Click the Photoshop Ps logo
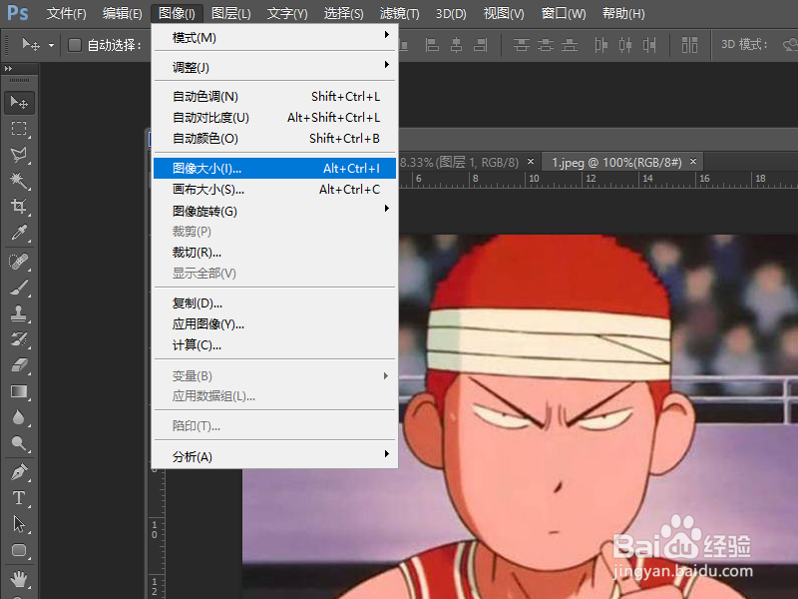 pyautogui.click(x=18, y=12)
